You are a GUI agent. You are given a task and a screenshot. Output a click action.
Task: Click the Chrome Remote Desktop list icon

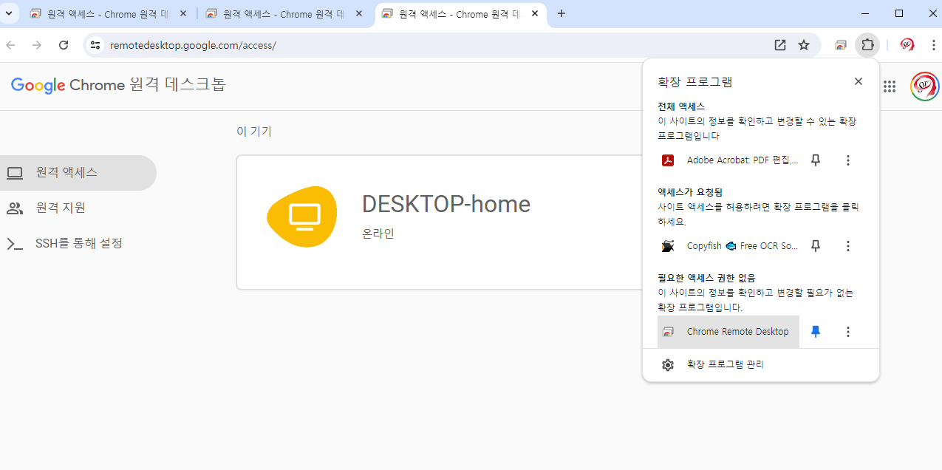(x=668, y=332)
